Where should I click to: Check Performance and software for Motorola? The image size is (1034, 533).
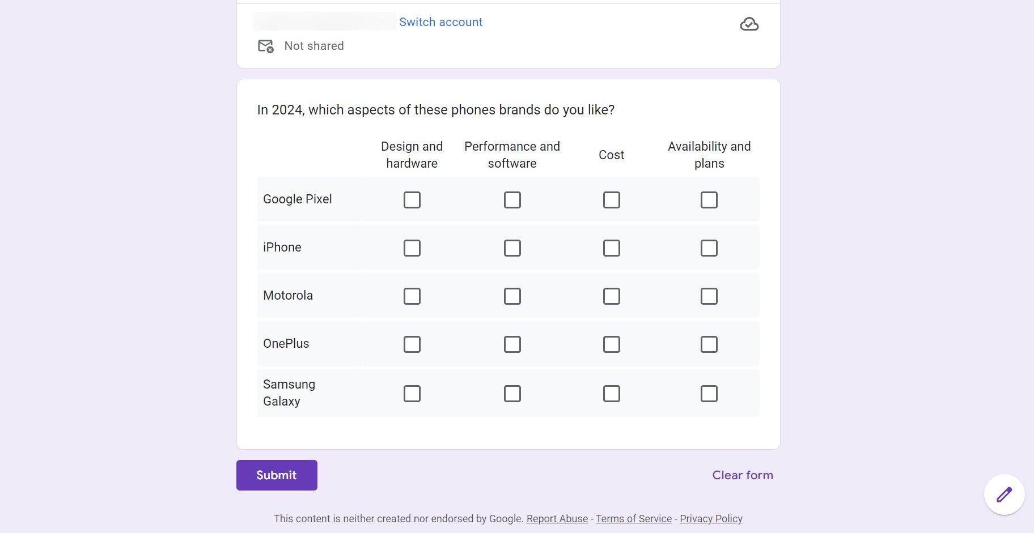point(512,296)
